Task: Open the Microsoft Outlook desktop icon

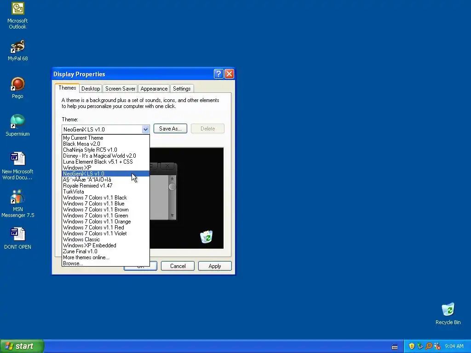Action: (x=17, y=16)
